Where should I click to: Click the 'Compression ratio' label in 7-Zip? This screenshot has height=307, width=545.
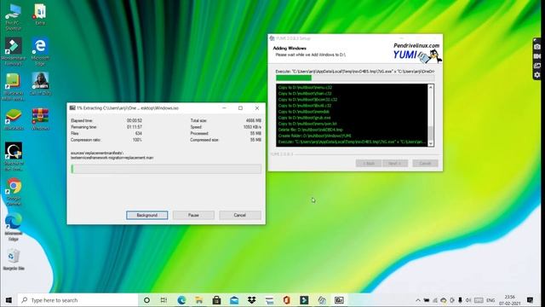point(85,140)
